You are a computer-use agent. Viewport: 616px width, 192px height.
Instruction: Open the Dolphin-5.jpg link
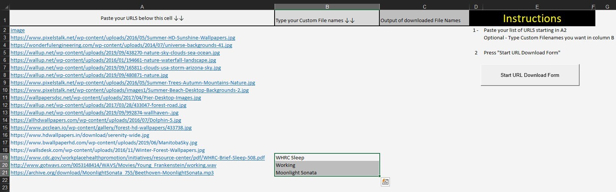96,120
